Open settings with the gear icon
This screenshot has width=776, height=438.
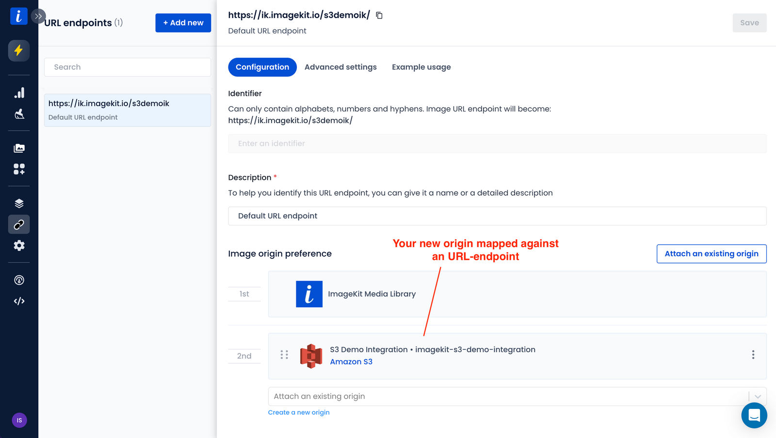click(19, 246)
